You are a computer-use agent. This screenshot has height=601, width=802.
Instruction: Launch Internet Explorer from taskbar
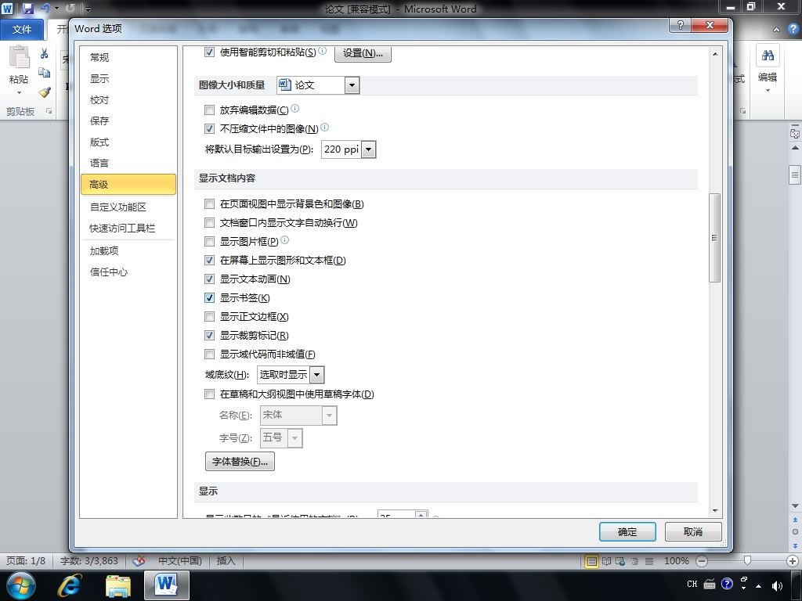click(70, 585)
